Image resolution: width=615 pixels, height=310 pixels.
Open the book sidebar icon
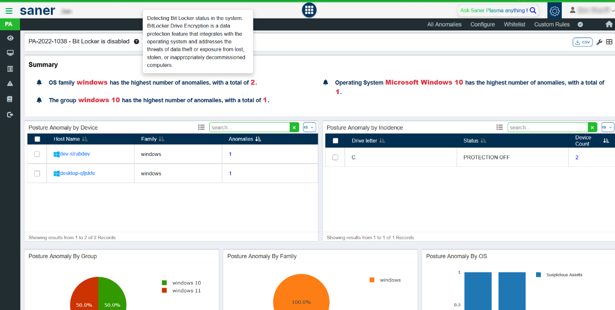(10, 99)
